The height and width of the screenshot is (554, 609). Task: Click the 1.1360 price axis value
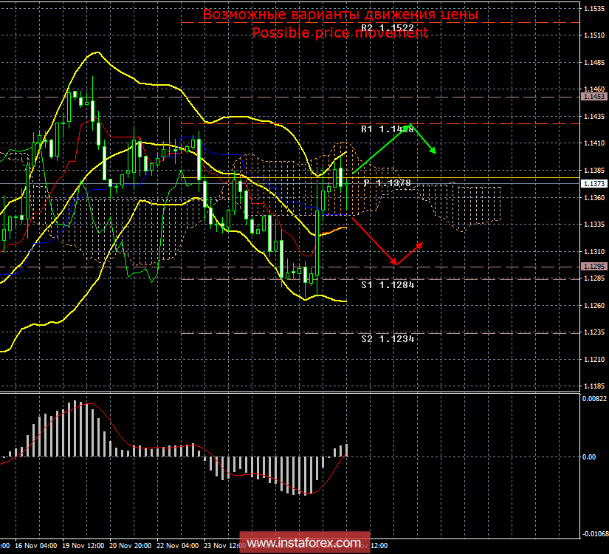pos(594,197)
